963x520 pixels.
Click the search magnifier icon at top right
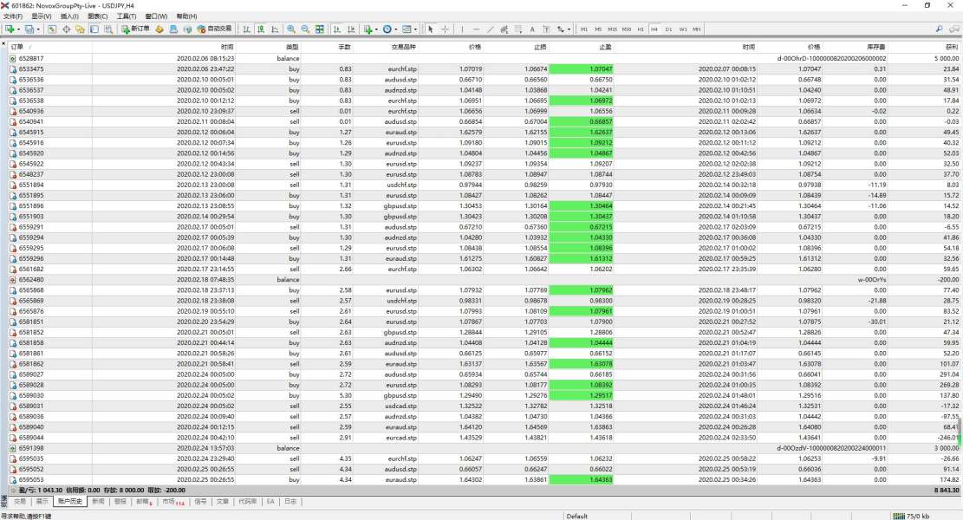(x=939, y=29)
